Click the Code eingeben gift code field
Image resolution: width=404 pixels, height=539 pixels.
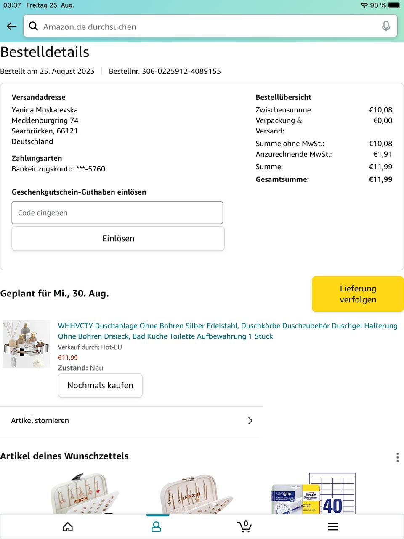click(x=117, y=213)
